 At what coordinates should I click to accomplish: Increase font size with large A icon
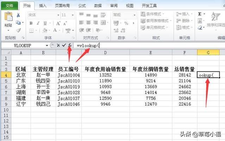[58, 23]
